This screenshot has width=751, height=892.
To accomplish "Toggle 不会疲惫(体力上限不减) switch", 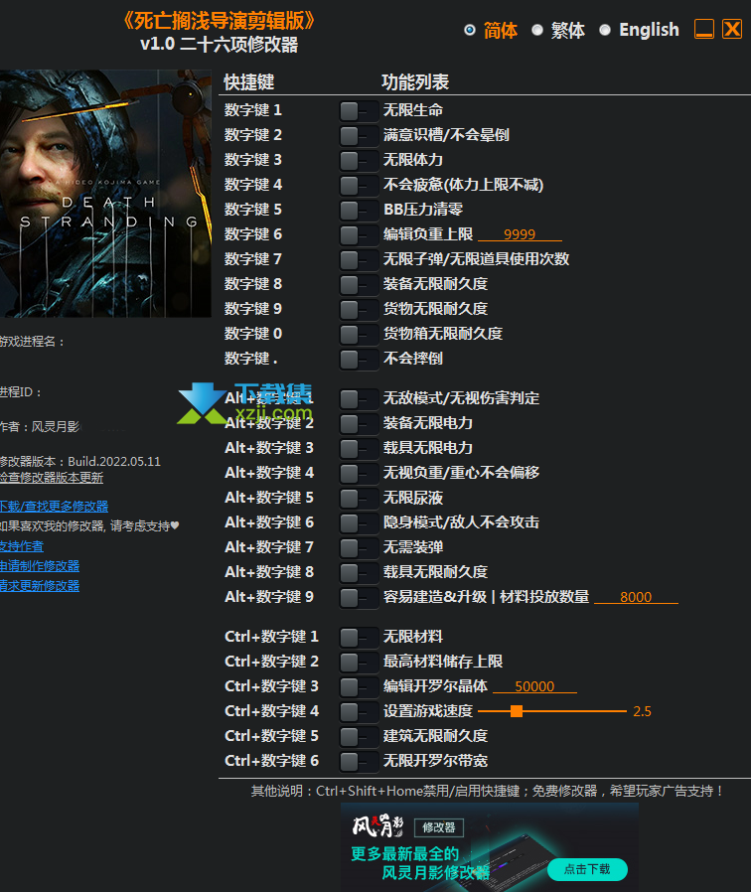I will (359, 186).
